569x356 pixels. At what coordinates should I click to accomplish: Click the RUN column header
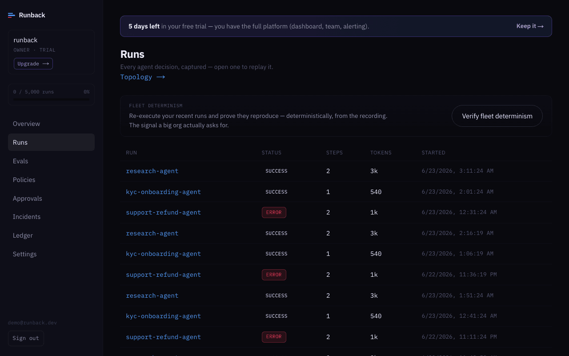132,153
